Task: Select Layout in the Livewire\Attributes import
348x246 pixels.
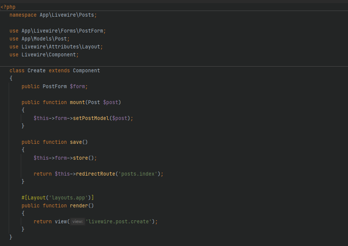Action: coord(91,47)
